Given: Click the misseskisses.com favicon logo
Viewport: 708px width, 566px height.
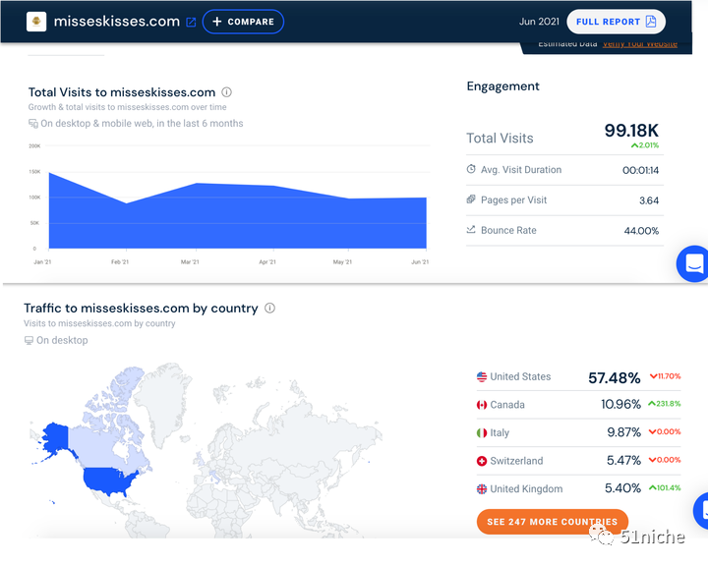Looking at the screenshot, I should pos(36,22).
